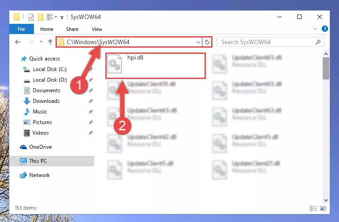Select OneDrive in the navigation pane
This screenshot has height=222, width=339.
(41, 147)
